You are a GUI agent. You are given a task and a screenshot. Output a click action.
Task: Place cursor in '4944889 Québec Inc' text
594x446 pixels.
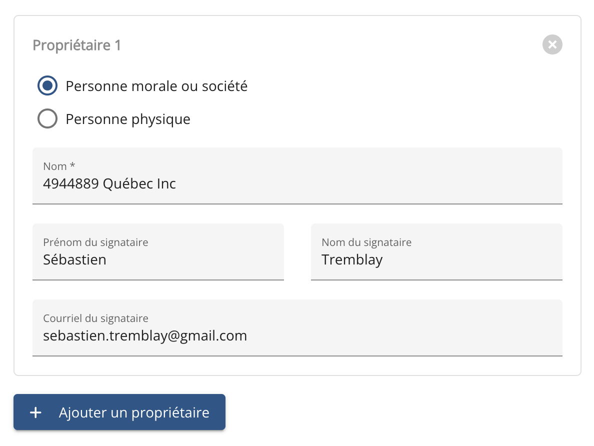click(109, 184)
